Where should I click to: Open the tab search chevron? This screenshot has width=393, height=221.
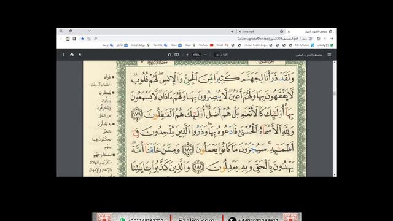(x=90, y=31)
